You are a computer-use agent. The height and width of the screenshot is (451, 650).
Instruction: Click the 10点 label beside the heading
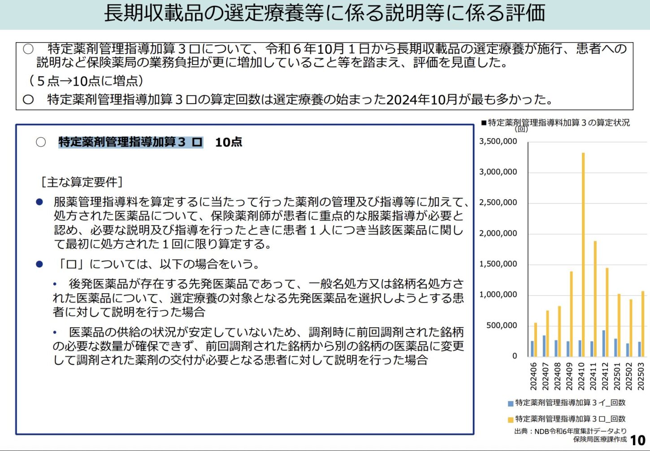point(228,142)
